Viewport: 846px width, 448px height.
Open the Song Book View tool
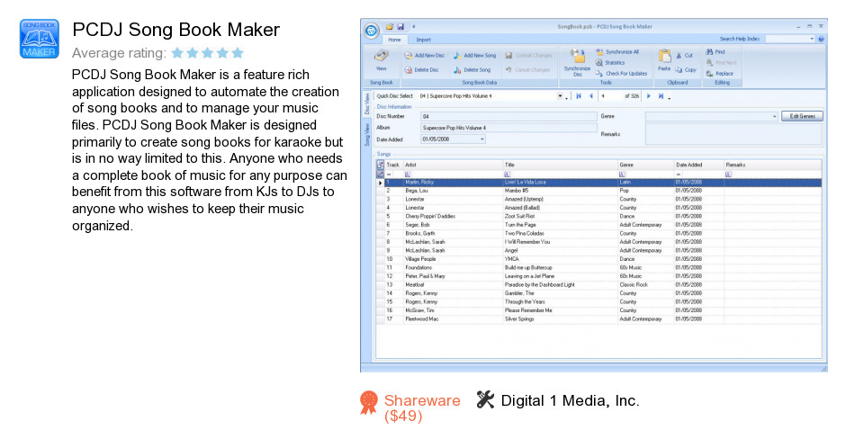click(x=382, y=60)
